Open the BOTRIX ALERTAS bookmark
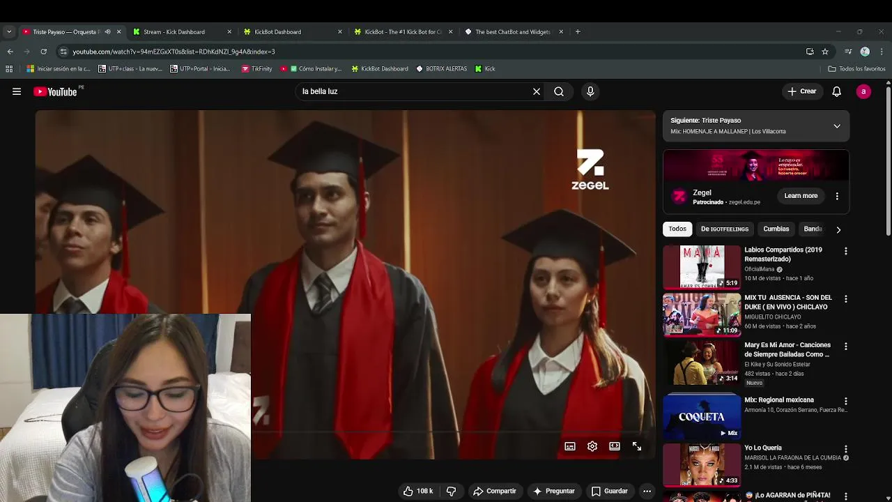This screenshot has width=892, height=502. click(x=441, y=68)
